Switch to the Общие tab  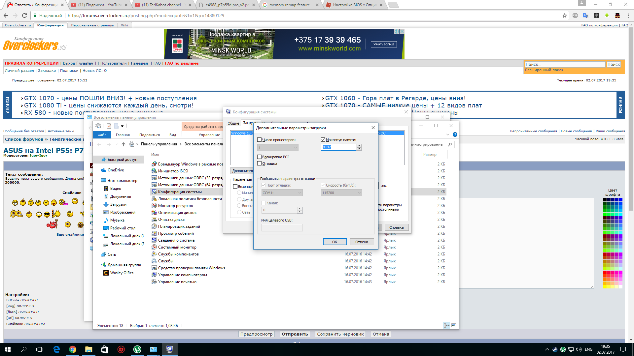[x=233, y=123]
